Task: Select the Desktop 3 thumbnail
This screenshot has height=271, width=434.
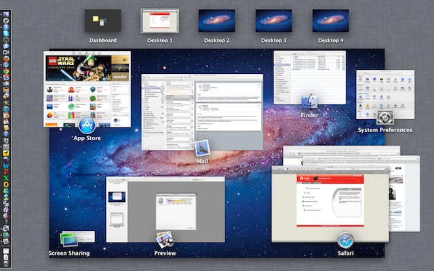Action: (x=273, y=21)
